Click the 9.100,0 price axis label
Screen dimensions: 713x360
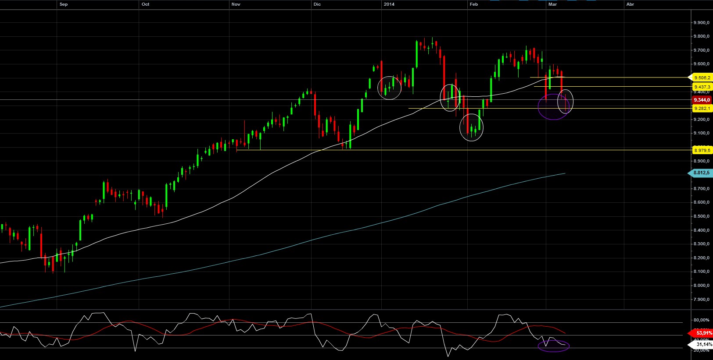click(x=702, y=133)
